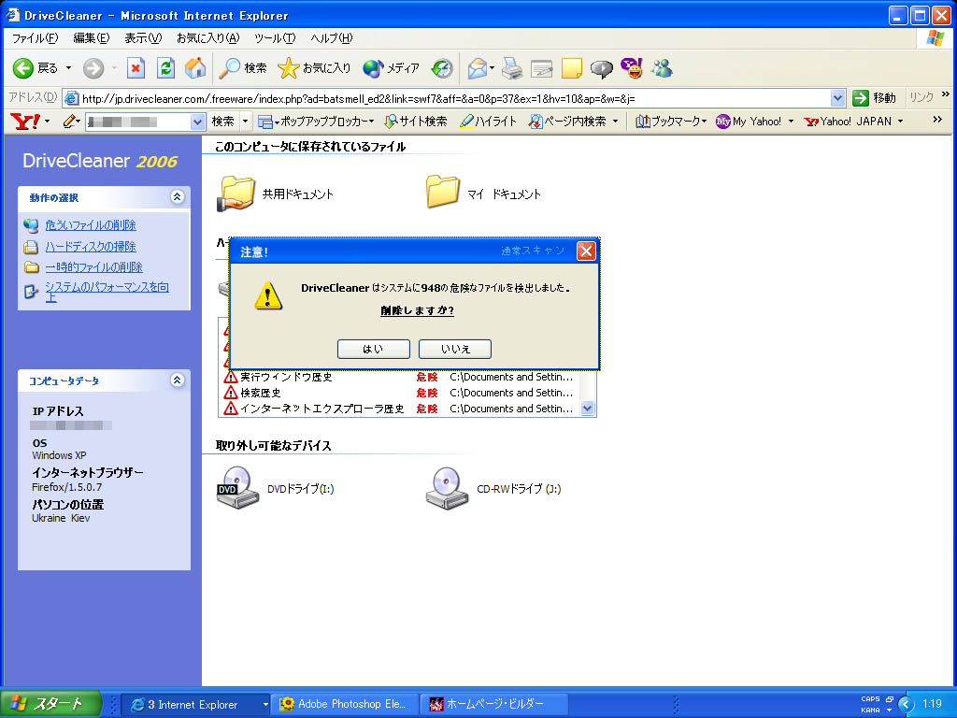Click the Go (移動) button
This screenshot has width=957, height=718.
coord(874,97)
